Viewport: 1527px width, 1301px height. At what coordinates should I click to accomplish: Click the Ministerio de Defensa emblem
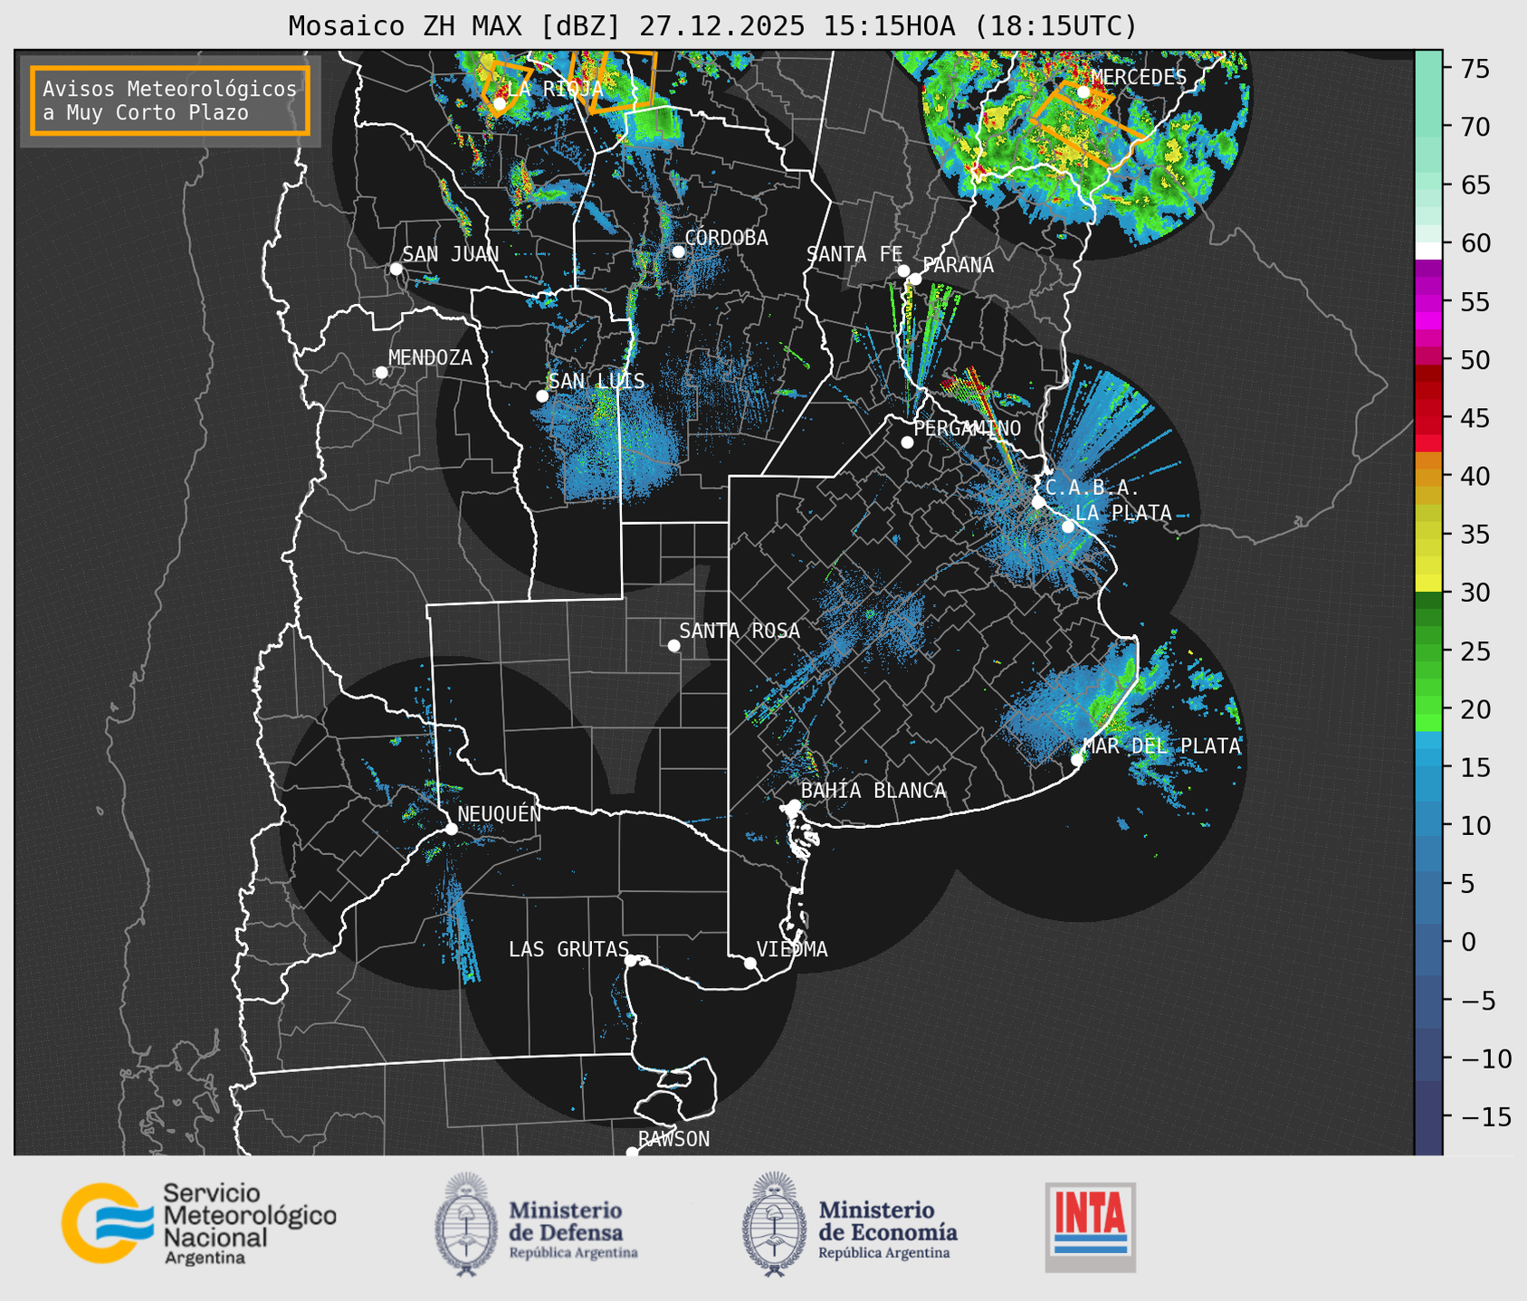pos(466,1224)
